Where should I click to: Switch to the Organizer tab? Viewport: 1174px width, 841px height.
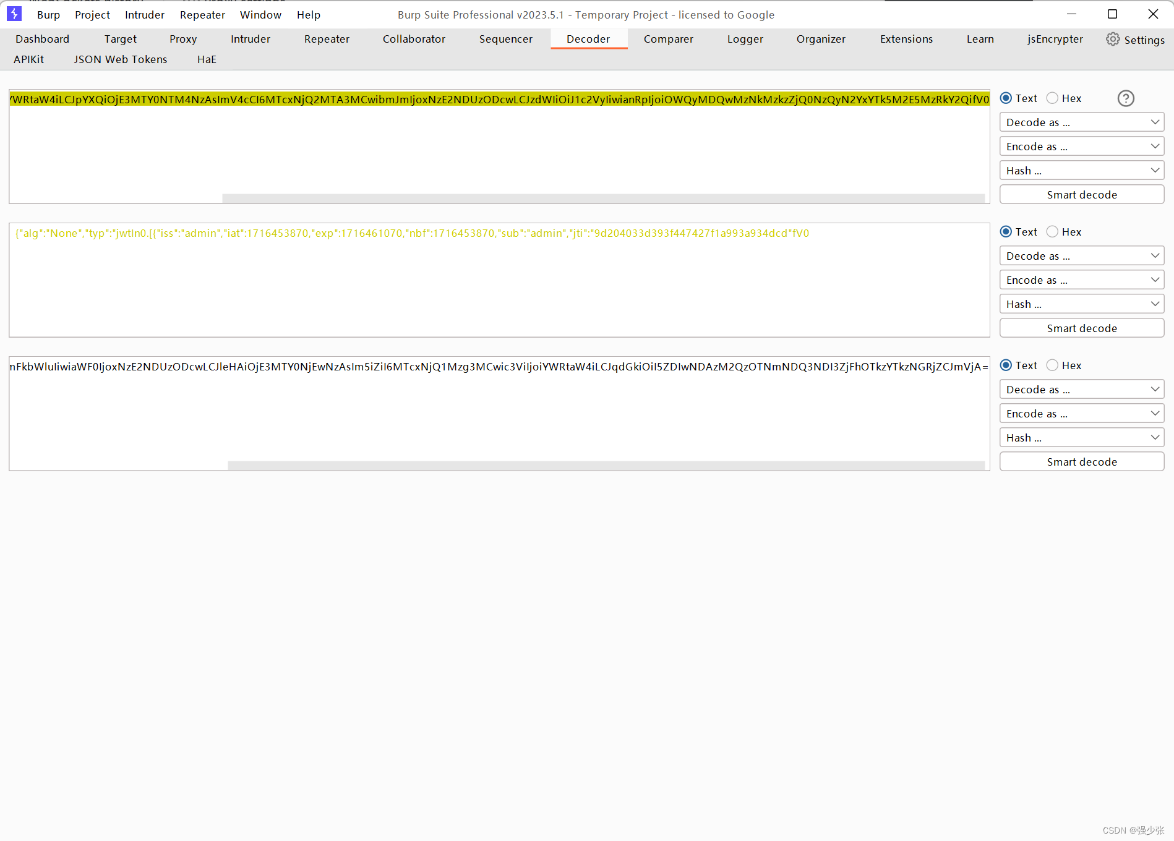(821, 39)
